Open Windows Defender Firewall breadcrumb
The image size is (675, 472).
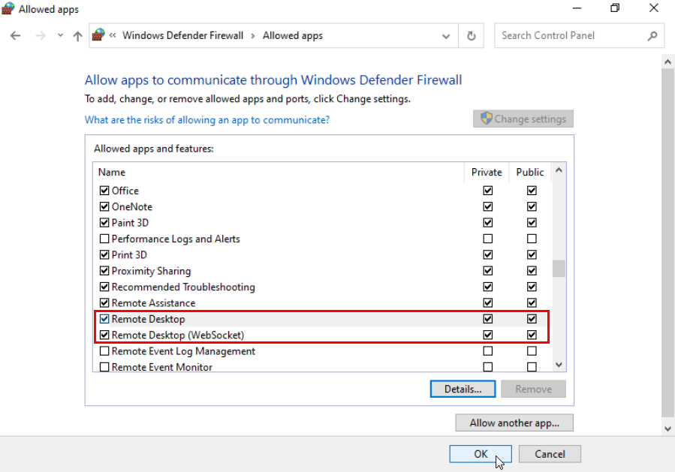click(183, 35)
